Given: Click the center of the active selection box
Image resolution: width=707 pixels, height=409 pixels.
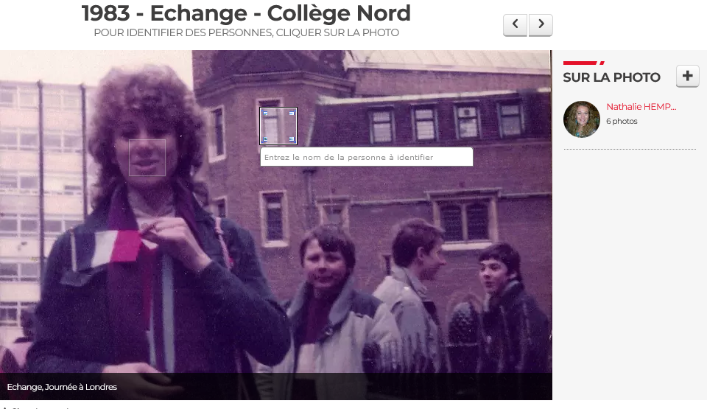Looking at the screenshot, I should [278, 126].
